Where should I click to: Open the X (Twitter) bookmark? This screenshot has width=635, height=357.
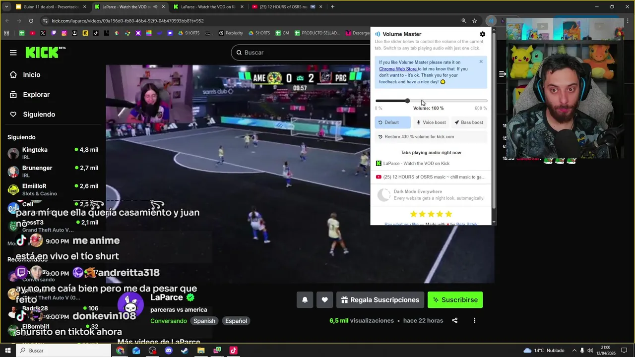pos(43,33)
